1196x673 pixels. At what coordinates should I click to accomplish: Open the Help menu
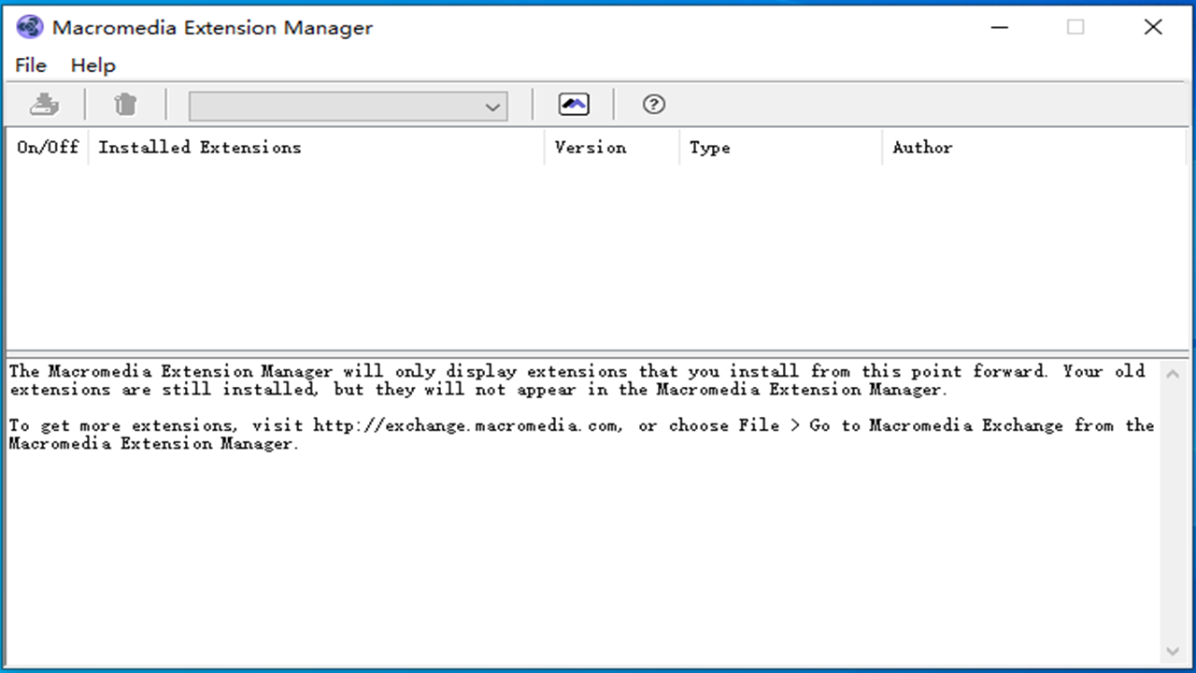pyautogui.click(x=92, y=64)
